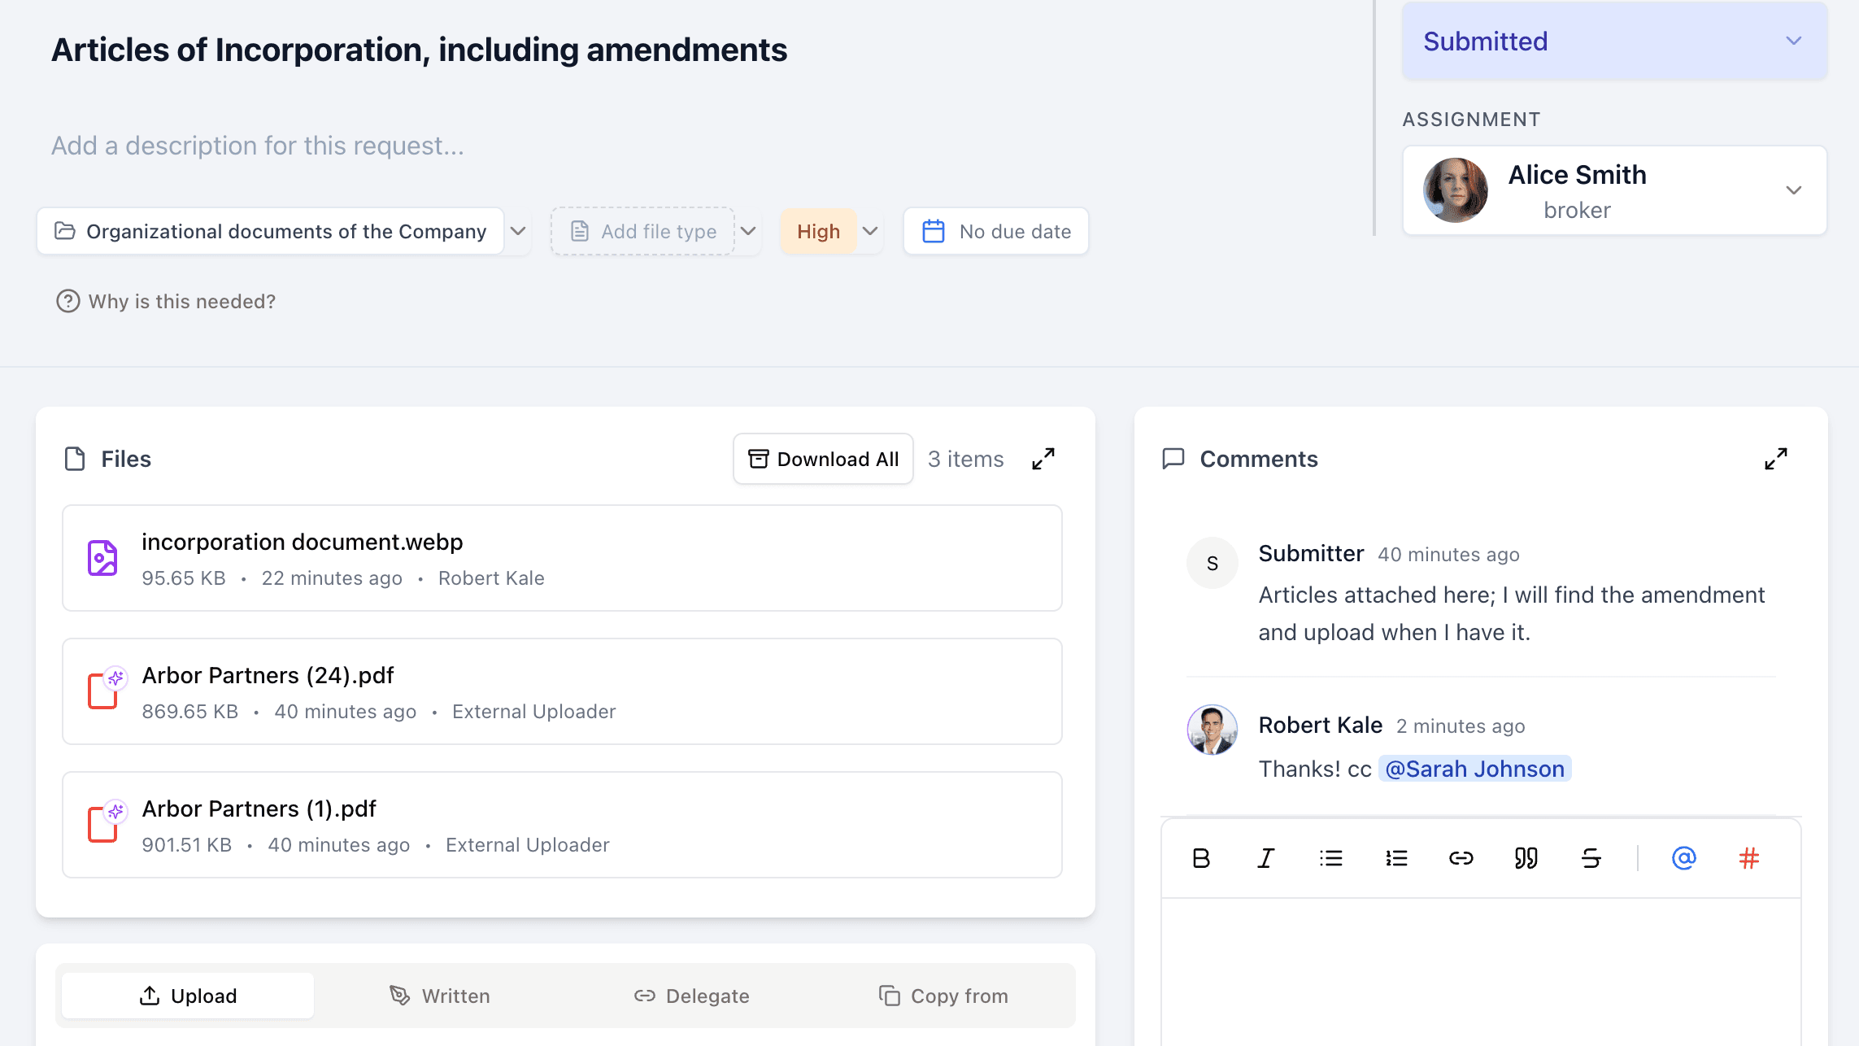Change the assignee from Alice Smith

click(x=1794, y=190)
